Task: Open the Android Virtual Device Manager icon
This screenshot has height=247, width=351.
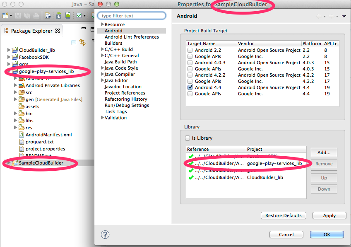Action: coord(68,15)
